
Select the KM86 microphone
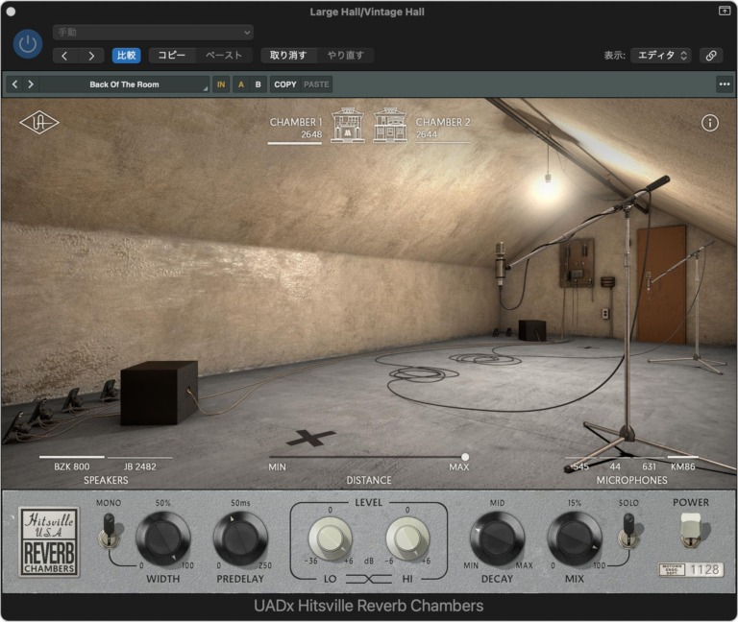(x=682, y=466)
